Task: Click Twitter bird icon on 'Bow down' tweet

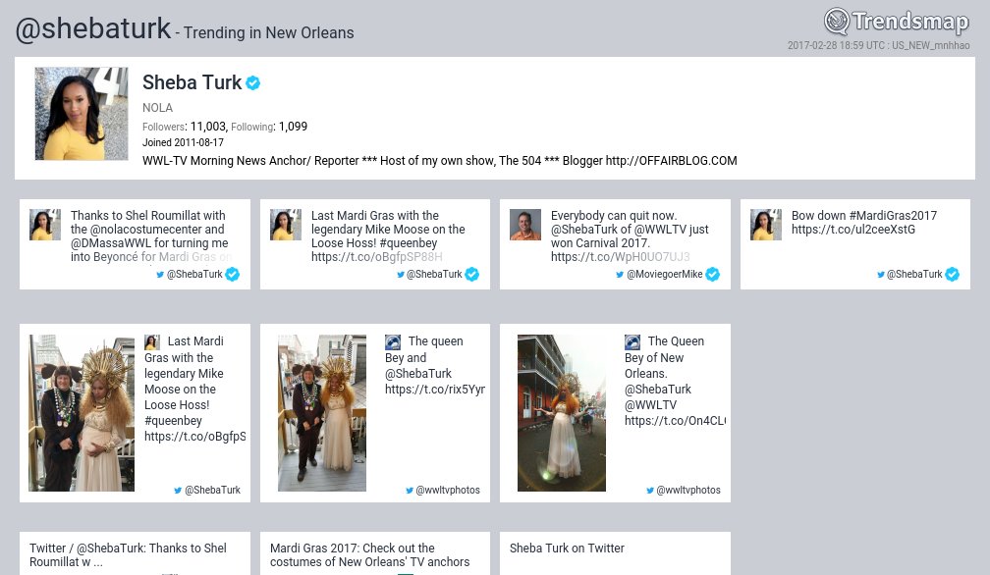Action: (x=881, y=275)
